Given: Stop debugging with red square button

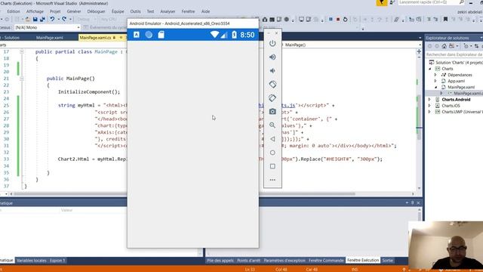Looking at the screenshot, I should point(338,19).
